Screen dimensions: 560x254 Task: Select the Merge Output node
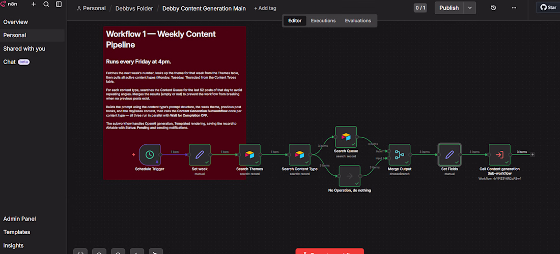(x=400, y=154)
